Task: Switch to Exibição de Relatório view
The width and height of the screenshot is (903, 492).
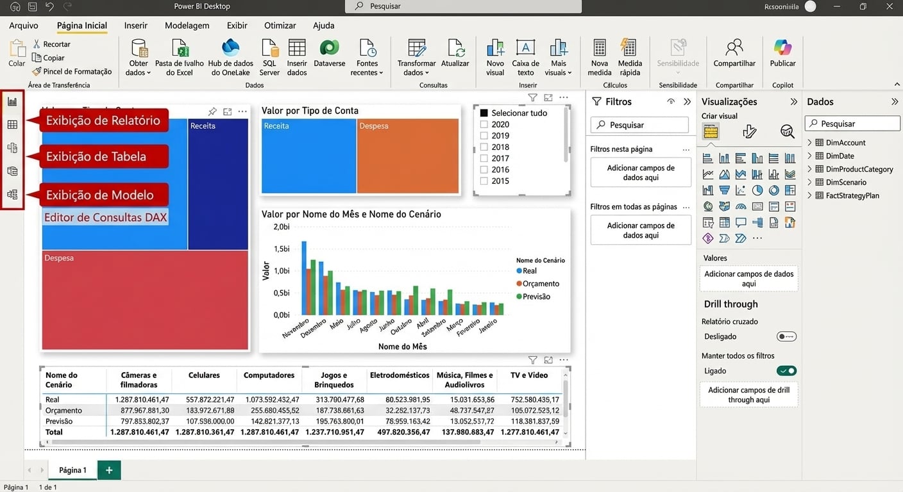Action: (x=13, y=101)
